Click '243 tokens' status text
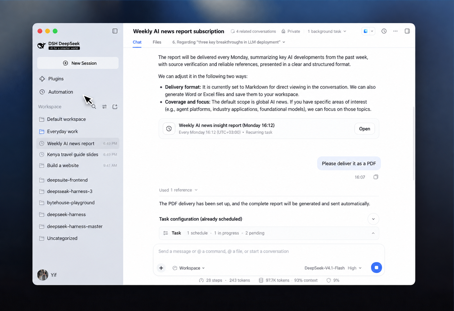This screenshot has height=311, width=454. pyautogui.click(x=239, y=280)
